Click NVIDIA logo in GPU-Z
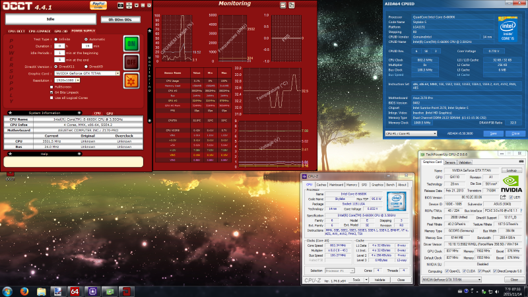Screen dimensions: 528x297 pyautogui.click(x=511, y=184)
